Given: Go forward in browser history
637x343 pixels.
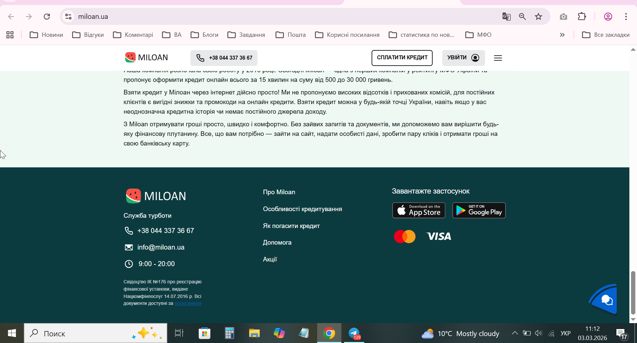Looking at the screenshot, I should point(29,17).
